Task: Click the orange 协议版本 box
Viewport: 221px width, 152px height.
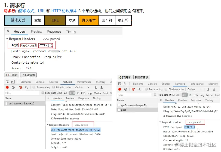Action: click(x=89, y=20)
